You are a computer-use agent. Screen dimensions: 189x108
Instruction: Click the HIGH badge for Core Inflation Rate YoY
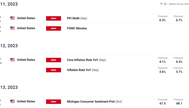coord(53,60)
